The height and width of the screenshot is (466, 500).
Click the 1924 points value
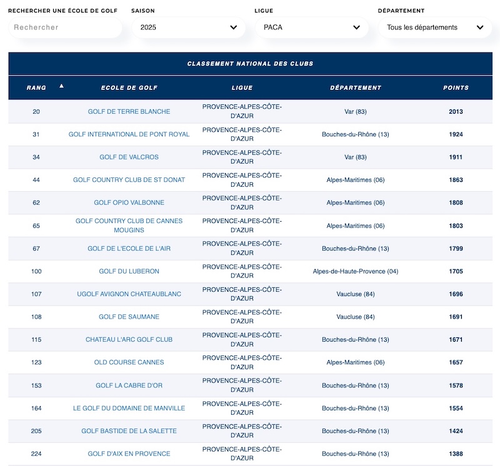[x=456, y=134]
